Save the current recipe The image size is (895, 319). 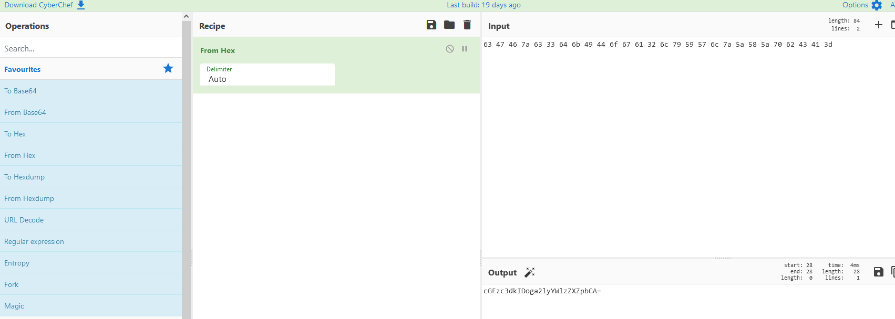431,25
